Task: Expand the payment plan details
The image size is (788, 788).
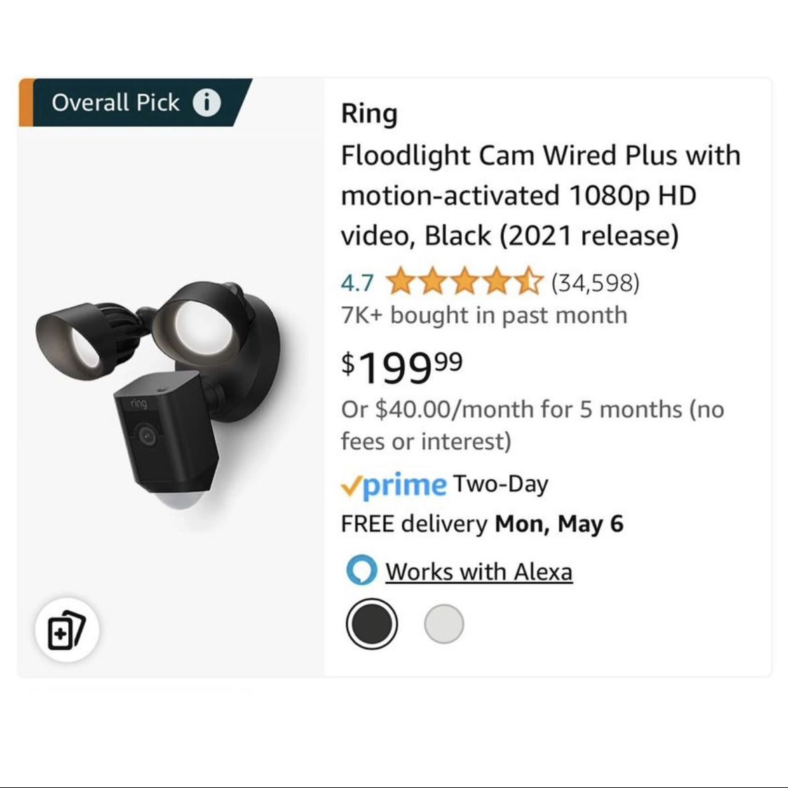Action: [x=528, y=423]
